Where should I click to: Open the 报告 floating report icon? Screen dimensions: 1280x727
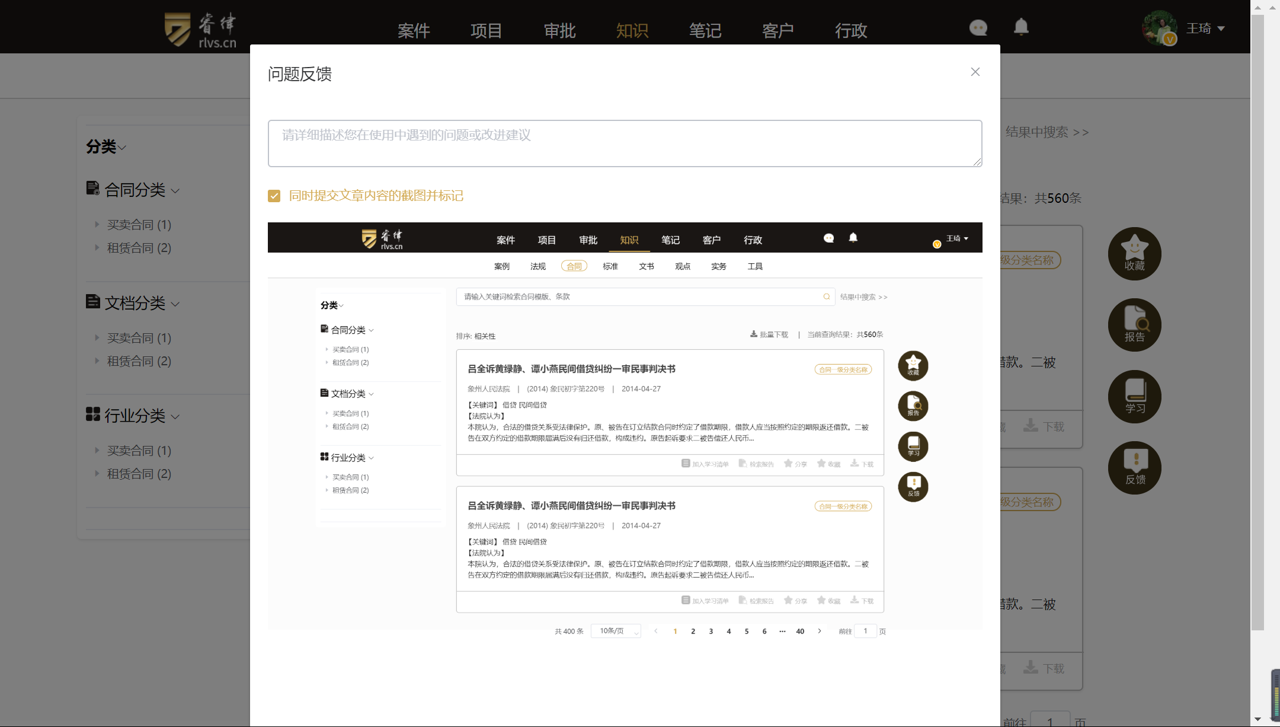(x=1134, y=325)
